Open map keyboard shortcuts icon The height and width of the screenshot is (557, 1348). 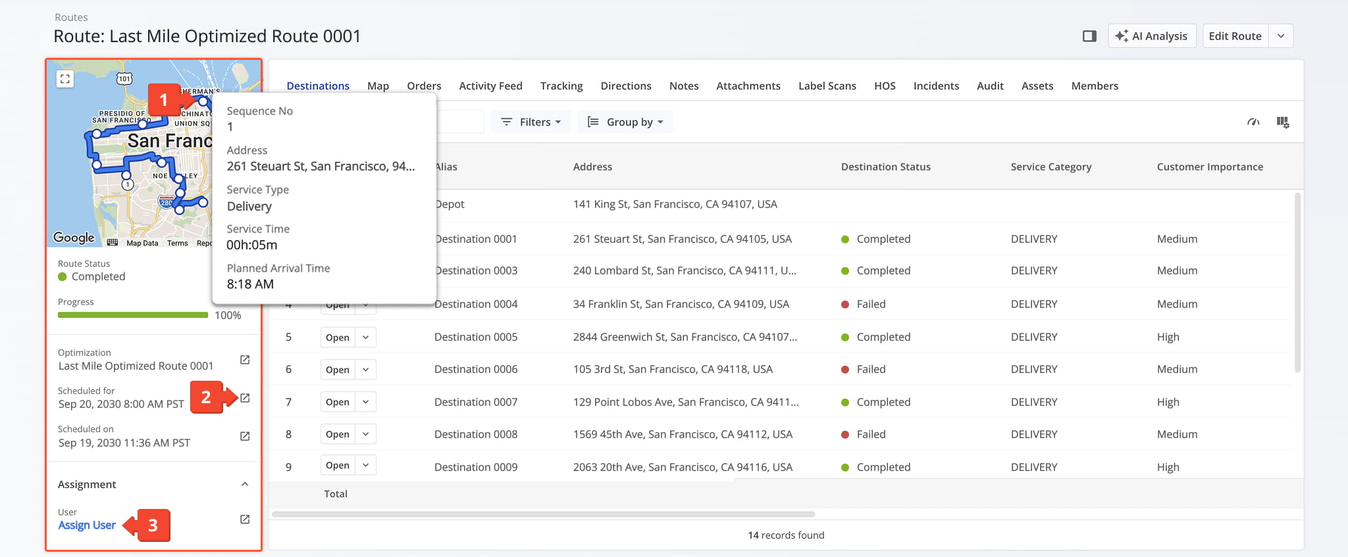pos(113,243)
